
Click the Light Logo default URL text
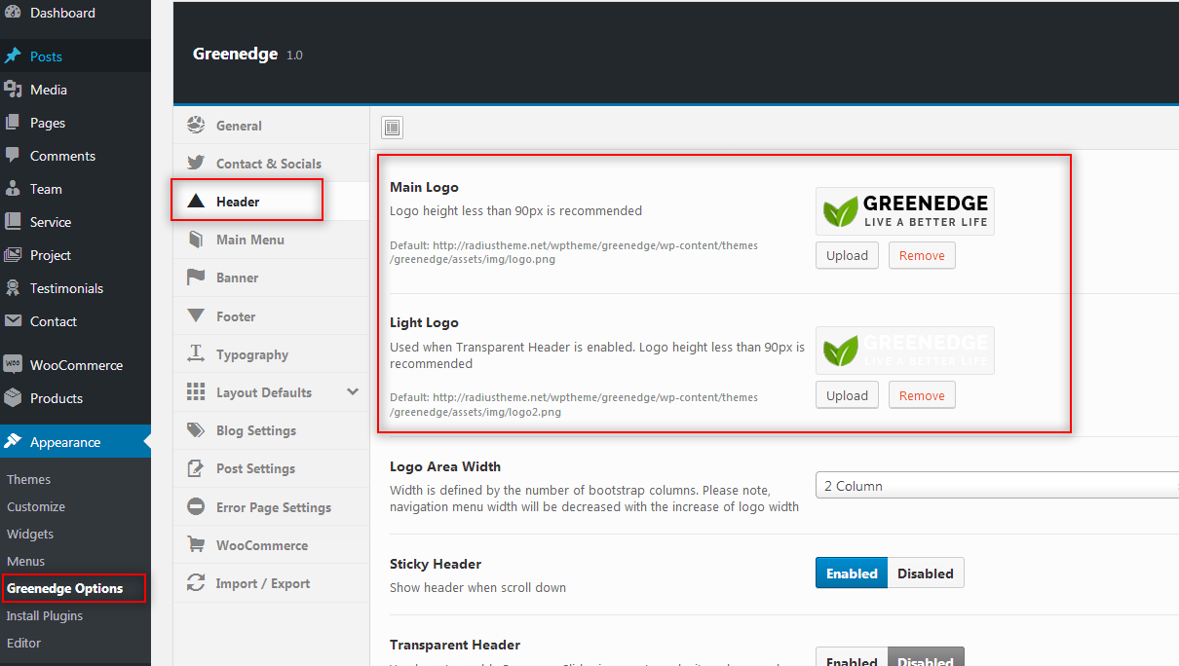tap(574, 404)
